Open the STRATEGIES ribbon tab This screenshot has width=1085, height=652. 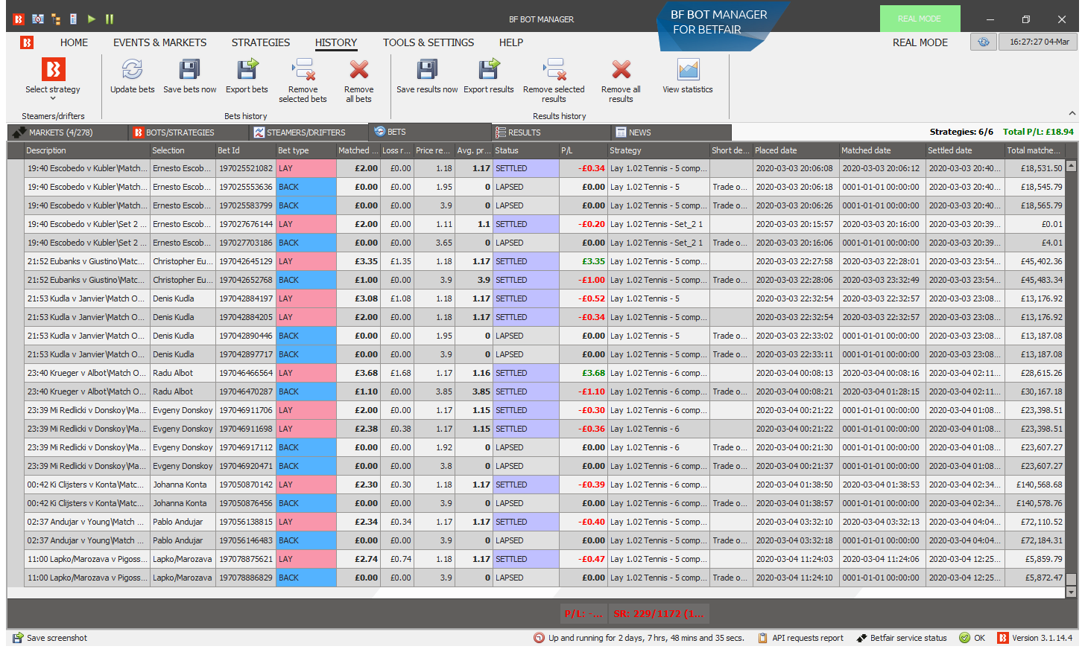click(261, 42)
